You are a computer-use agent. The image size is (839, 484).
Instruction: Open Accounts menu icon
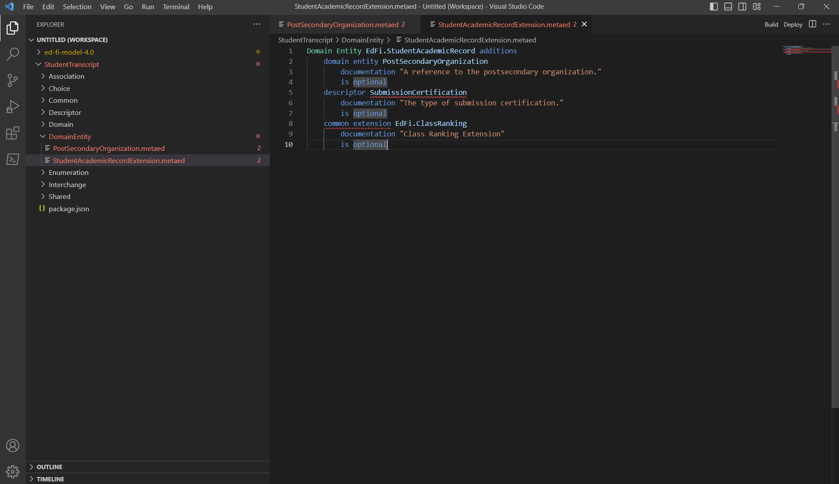click(x=13, y=446)
